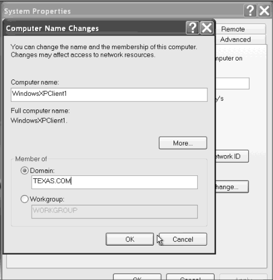
Task: Click the System Properties help question mark icon
Action: (250, 11)
